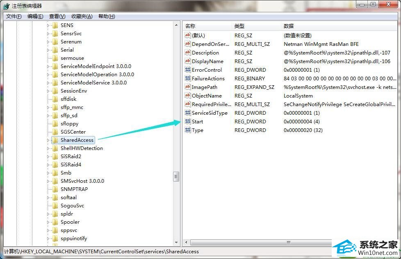Click the ImagePath string icon
The height and width of the screenshot is (259, 401).
188,86
